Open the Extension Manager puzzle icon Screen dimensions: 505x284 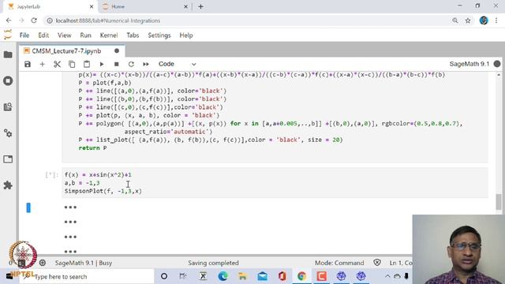click(8, 185)
